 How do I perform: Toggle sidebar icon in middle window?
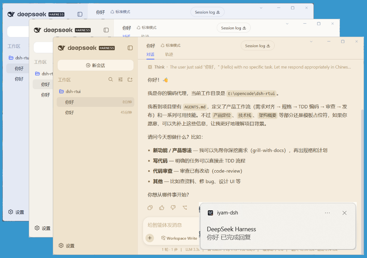tap(106, 30)
